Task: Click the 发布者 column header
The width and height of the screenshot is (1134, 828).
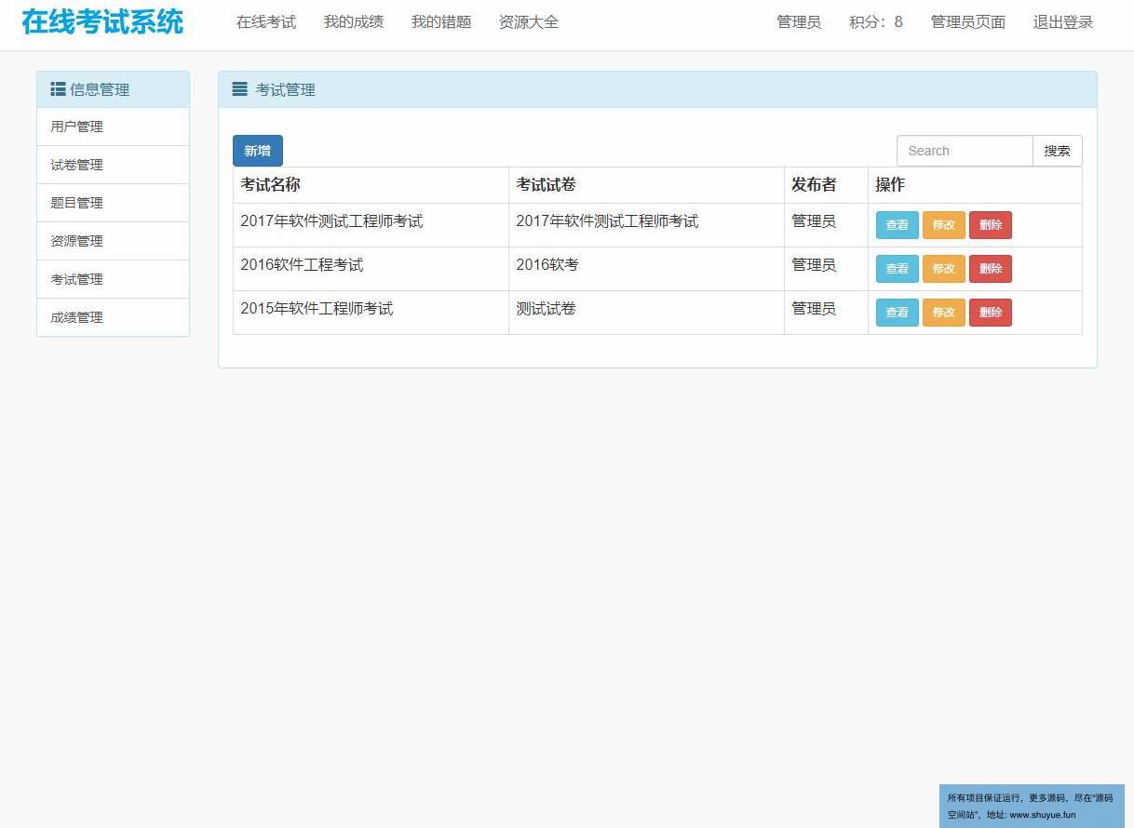Action: (x=826, y=185)
